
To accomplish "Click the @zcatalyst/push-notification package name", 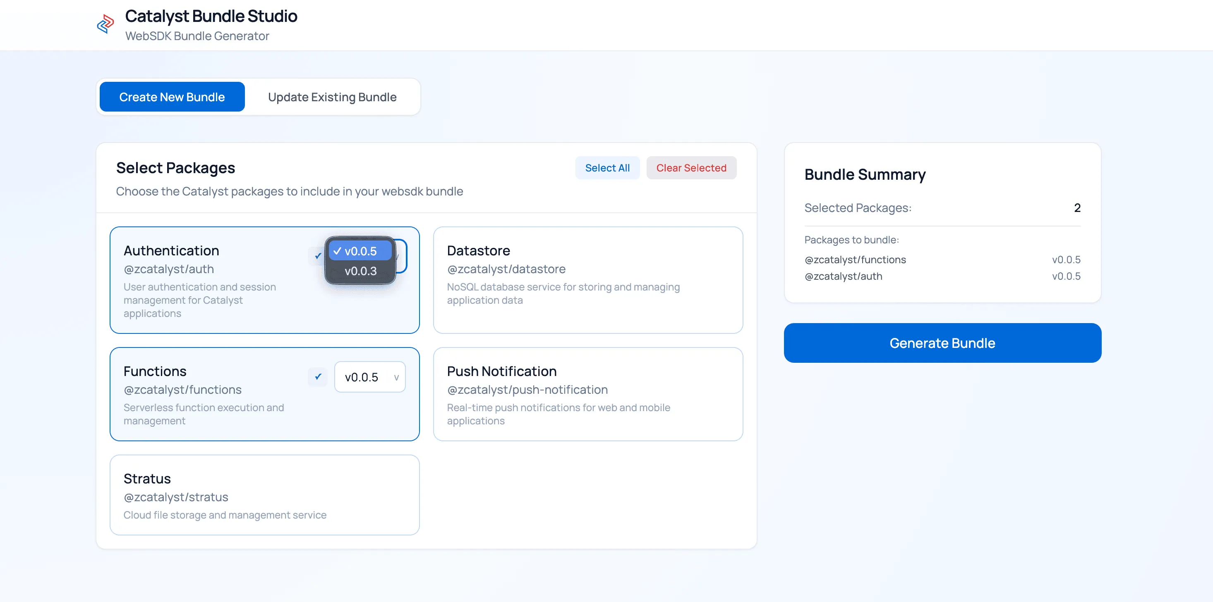I will point(527,389).
